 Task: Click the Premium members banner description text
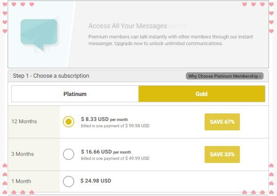click(171, 40)
